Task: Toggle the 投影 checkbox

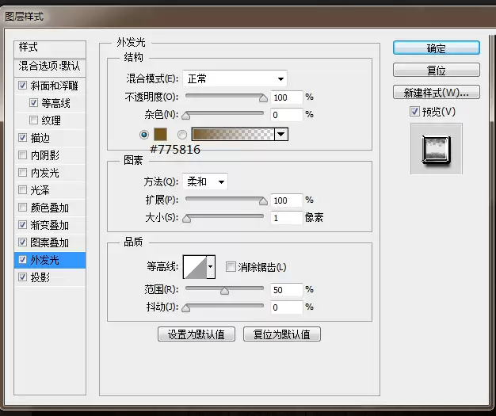Action: click(x=22, y=277)
